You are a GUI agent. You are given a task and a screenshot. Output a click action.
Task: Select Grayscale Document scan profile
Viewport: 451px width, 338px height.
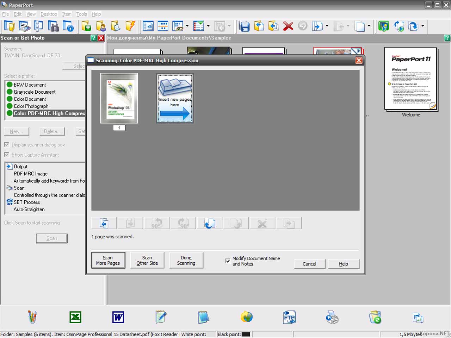click(x=35, y=92)
